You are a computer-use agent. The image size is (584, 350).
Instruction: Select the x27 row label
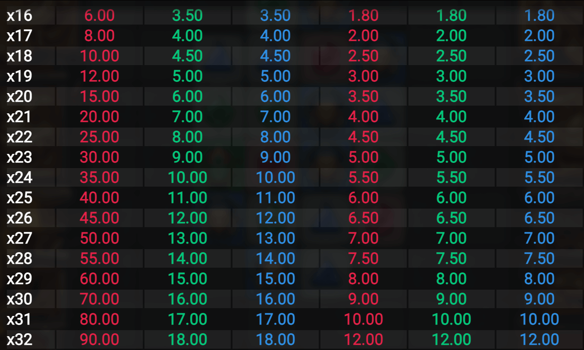[x=19, y=238]
